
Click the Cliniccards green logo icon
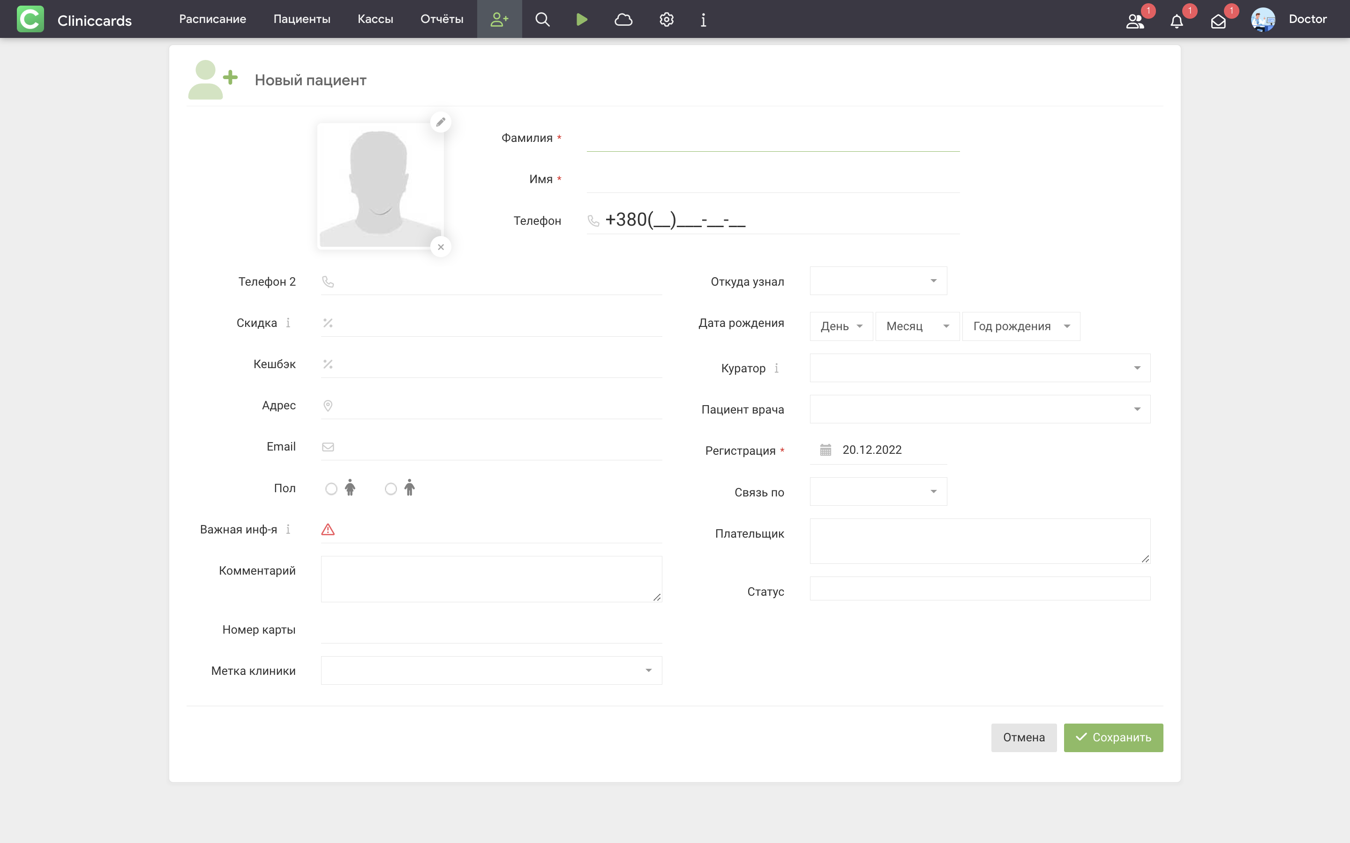click(30, 19)
